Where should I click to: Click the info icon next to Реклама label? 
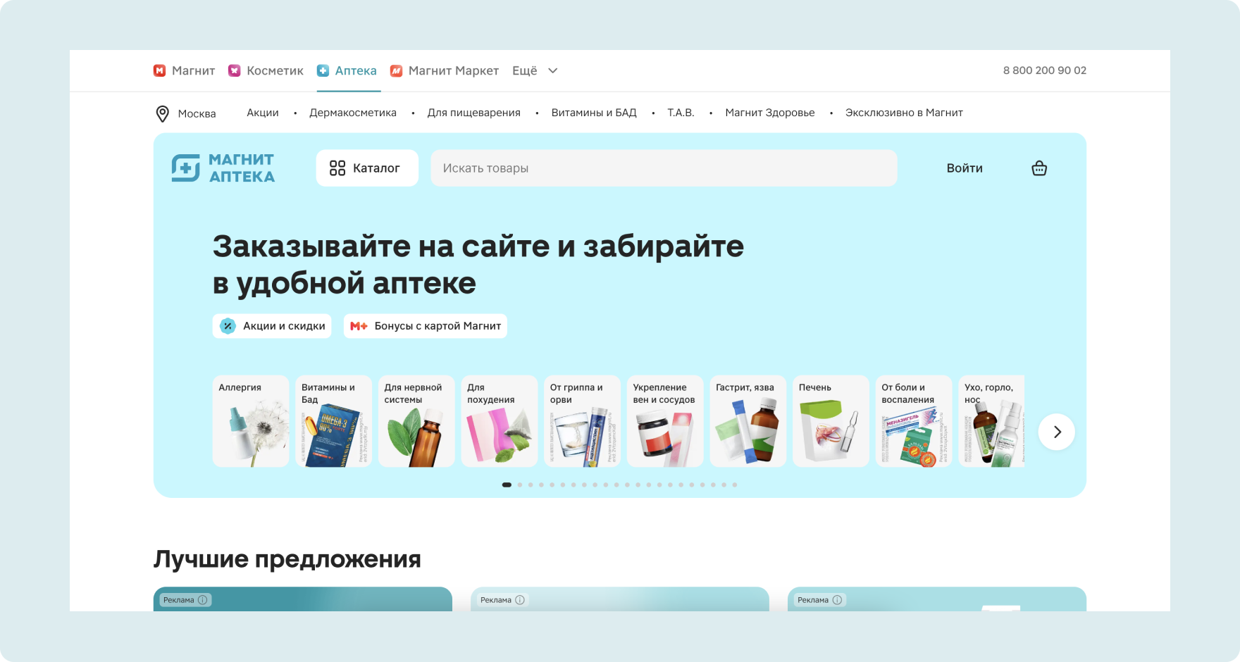(x=204, y=600)
